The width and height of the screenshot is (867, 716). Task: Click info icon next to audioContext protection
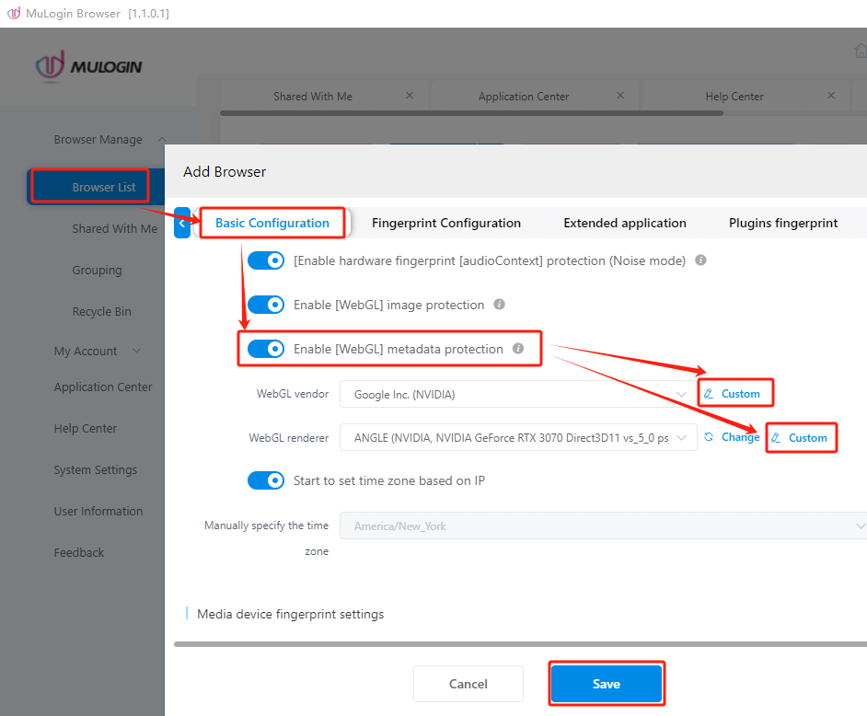[700, 260]
